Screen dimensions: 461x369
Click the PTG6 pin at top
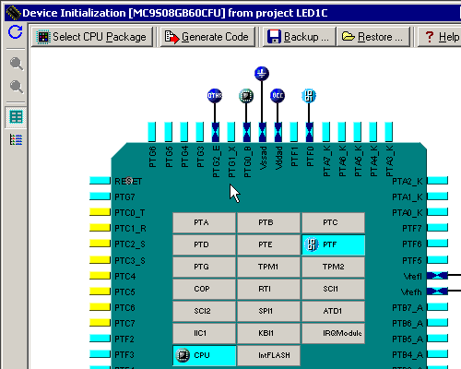pyautogui.click(x=152, y=132)
